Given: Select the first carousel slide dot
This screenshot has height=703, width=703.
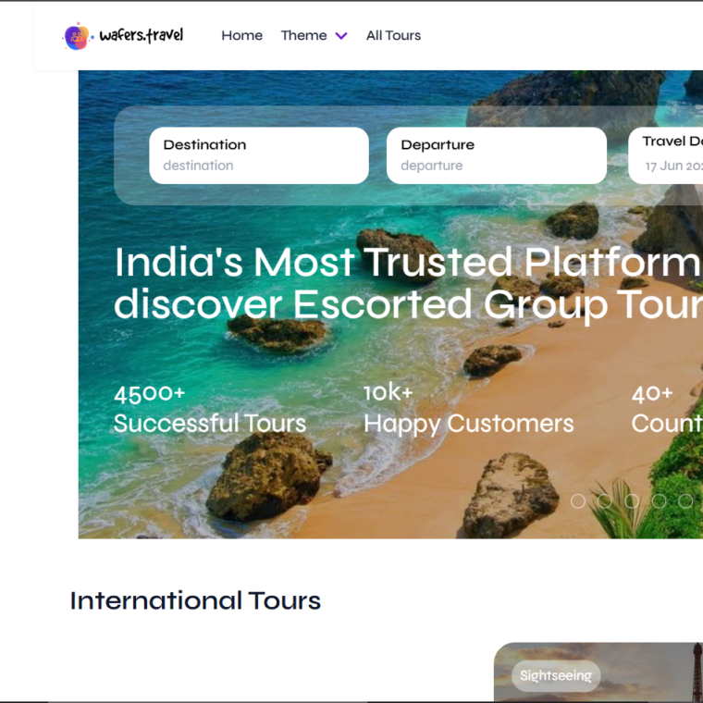Looking at the screenshot, I should coord(578,500).
